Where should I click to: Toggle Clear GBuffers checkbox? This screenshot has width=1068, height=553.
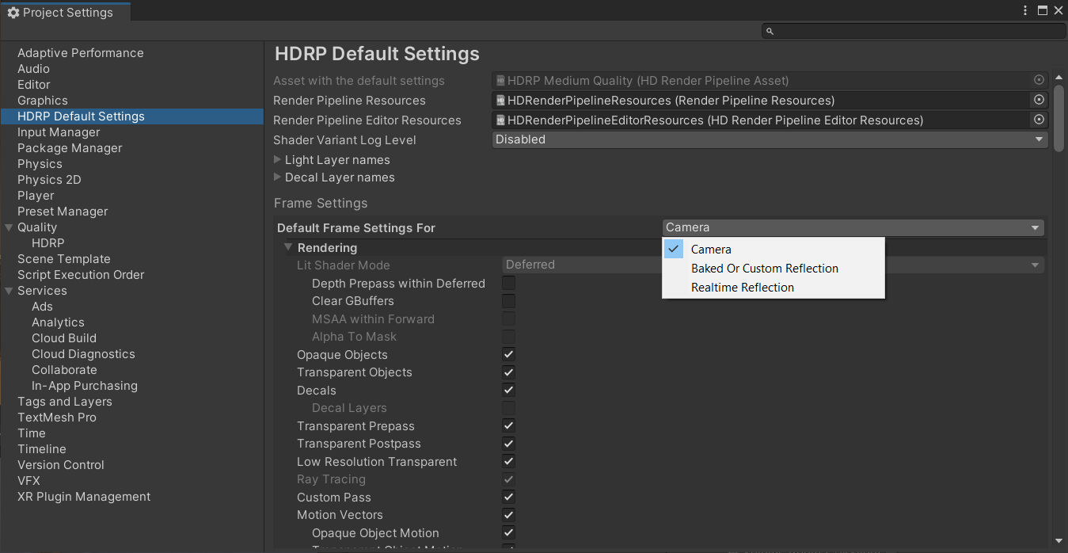coord(508,301)
